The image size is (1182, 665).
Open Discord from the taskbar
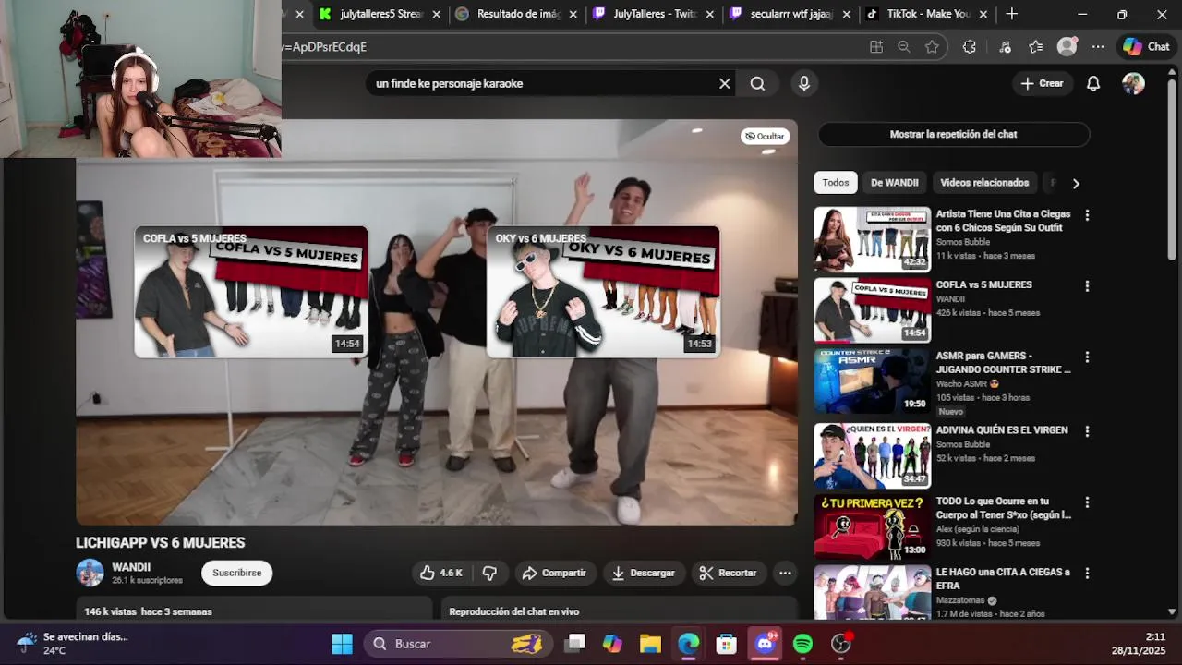coord(765,644)
